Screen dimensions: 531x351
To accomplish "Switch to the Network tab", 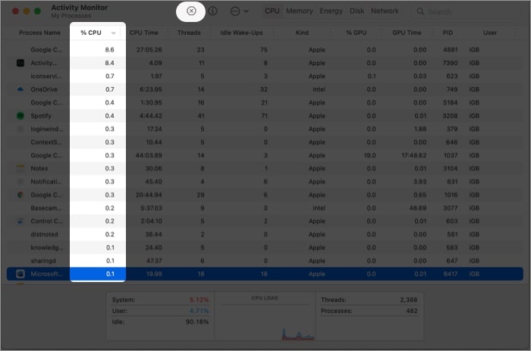I will [x=385, y=11].
